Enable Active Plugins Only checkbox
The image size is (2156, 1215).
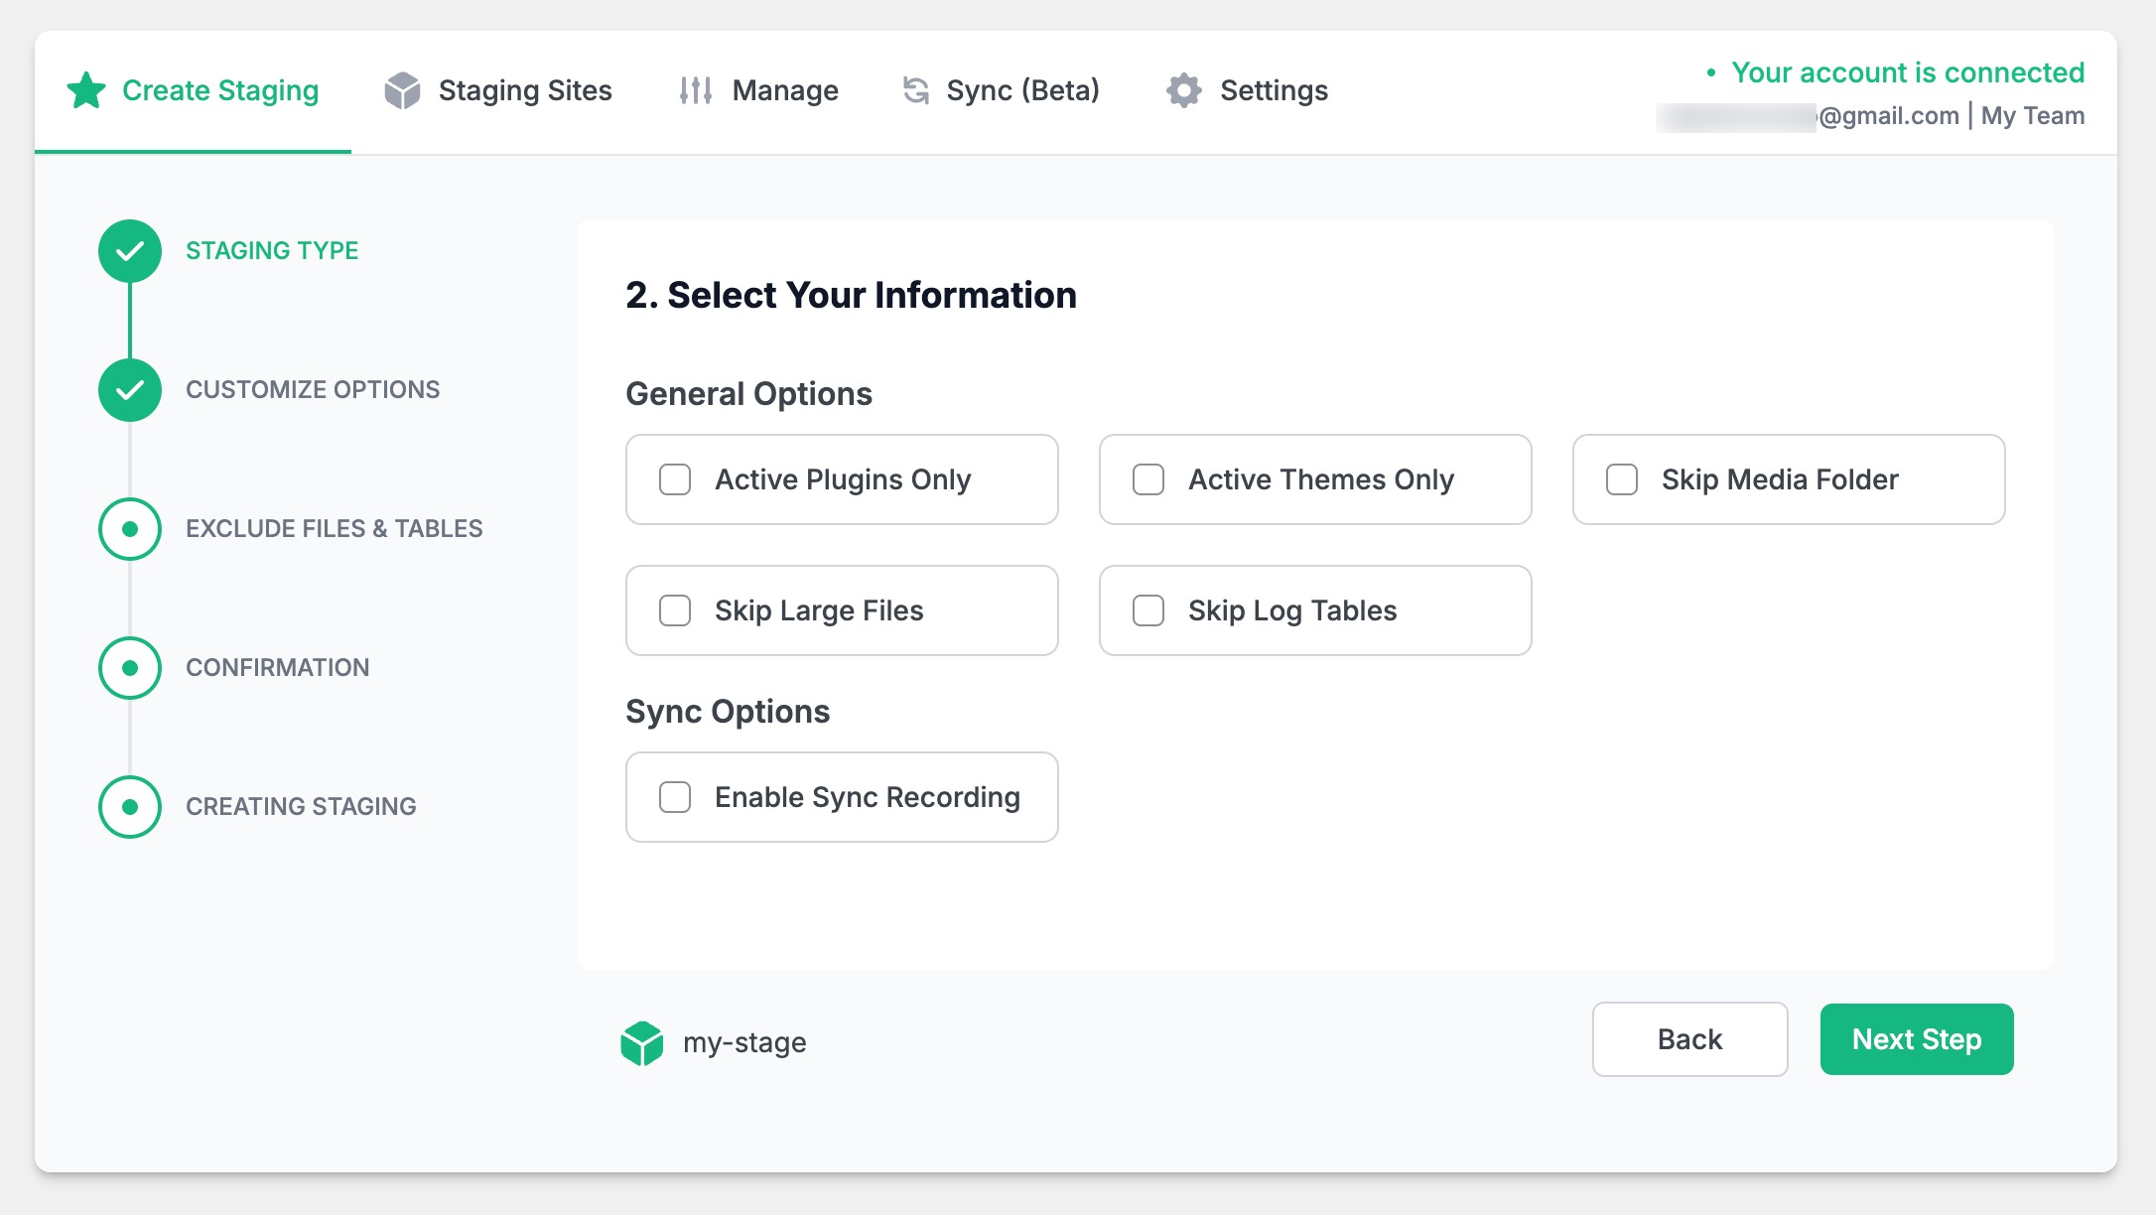(x=675, y=479)
